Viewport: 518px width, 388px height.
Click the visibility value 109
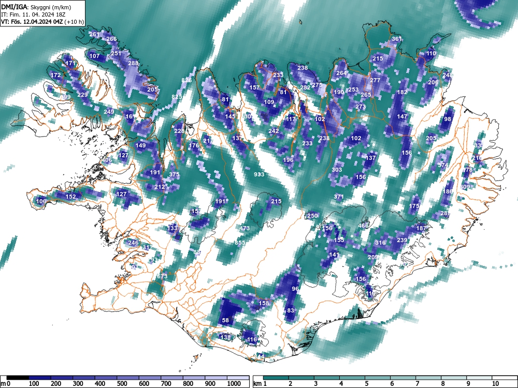[269, 102]
